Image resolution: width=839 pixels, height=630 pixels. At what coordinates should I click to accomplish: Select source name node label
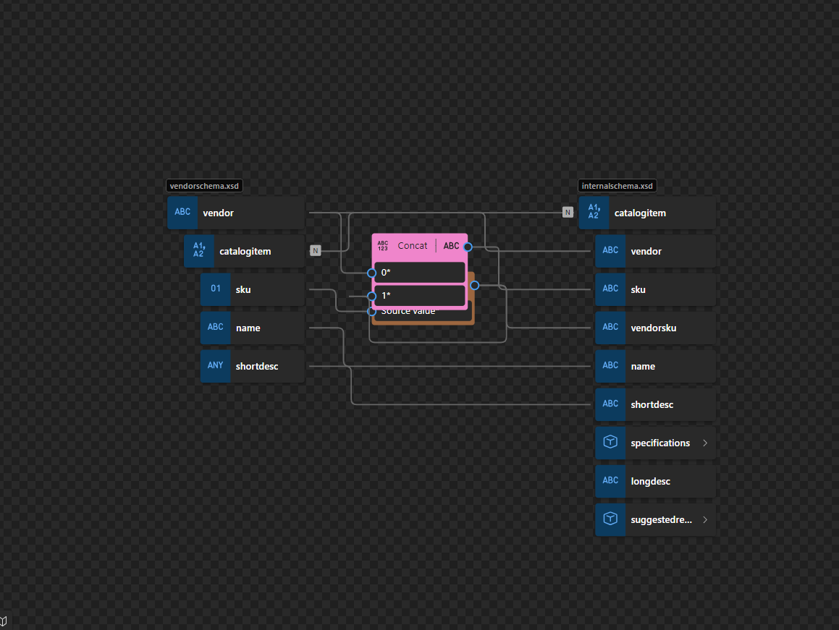(248, 328)
